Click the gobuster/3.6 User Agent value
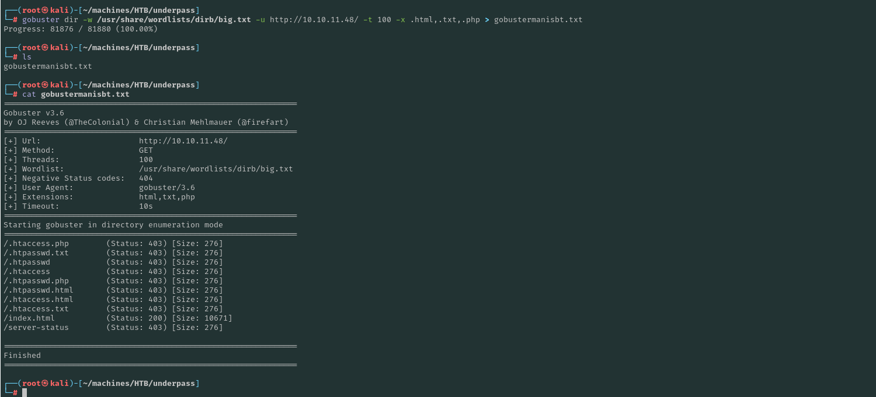The image size is (876, 397). click(166, 188)
